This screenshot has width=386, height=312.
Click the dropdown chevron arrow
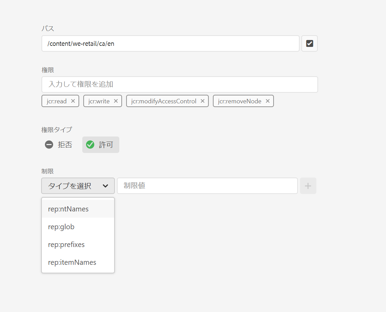(x=105, y=186)
